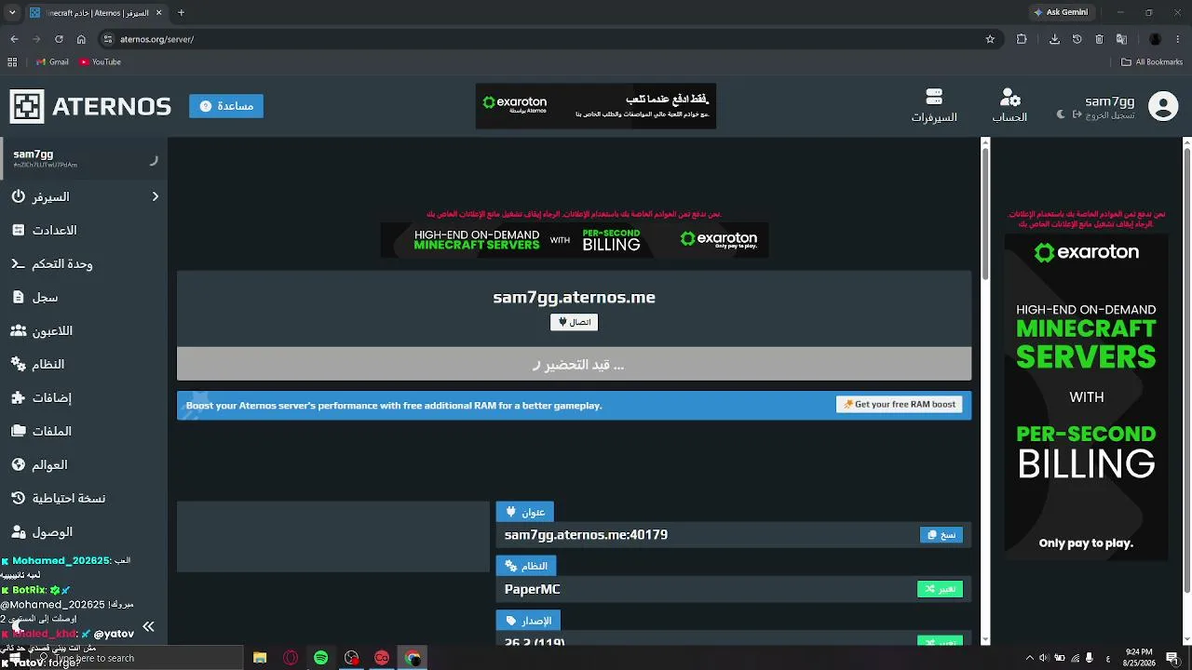Click the قيد التحضير status bar
Screen dimensions: 1192x670
pyautogui.click(x=574, y=365)
